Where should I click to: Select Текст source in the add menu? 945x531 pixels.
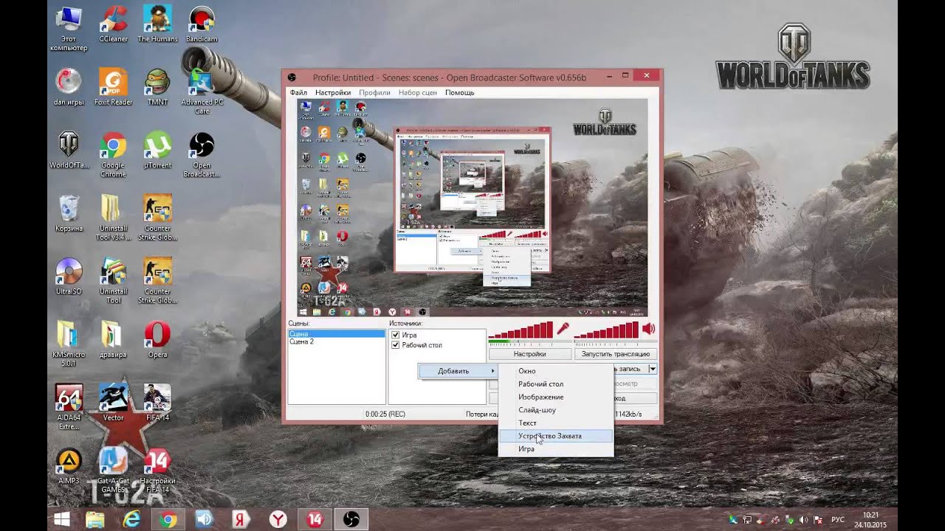555,423
